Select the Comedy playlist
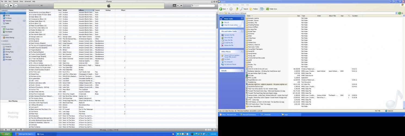This screenshot has height=136, width=405. 8,49
